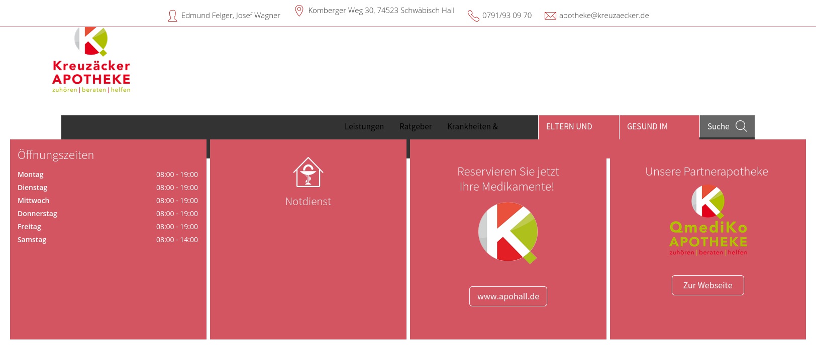The height and width of the screenshot is (351, 816).
Task: Click the round K logo for reservations
Action: click(508, 232)
